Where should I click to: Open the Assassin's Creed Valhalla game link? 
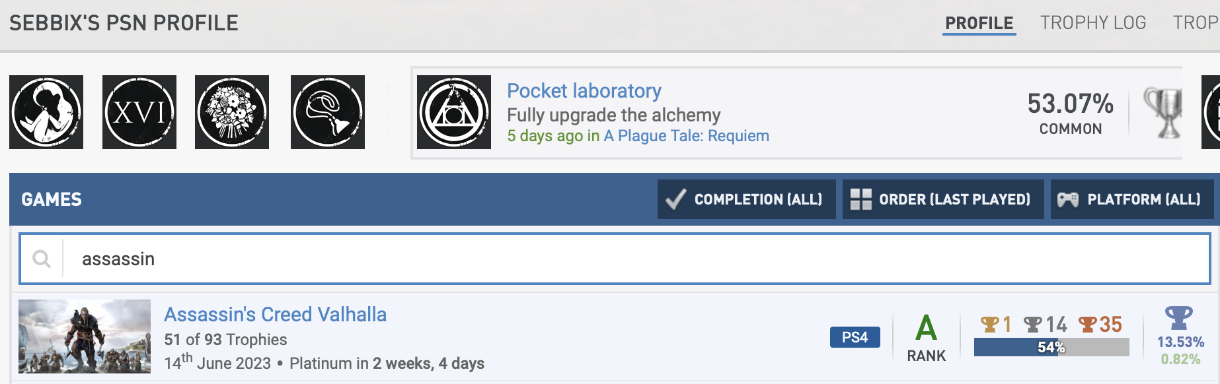[x=275, y=315]
